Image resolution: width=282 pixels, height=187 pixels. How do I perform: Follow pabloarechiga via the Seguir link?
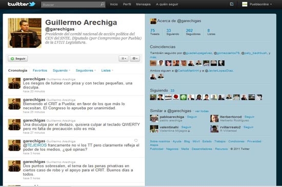(192, 116)
